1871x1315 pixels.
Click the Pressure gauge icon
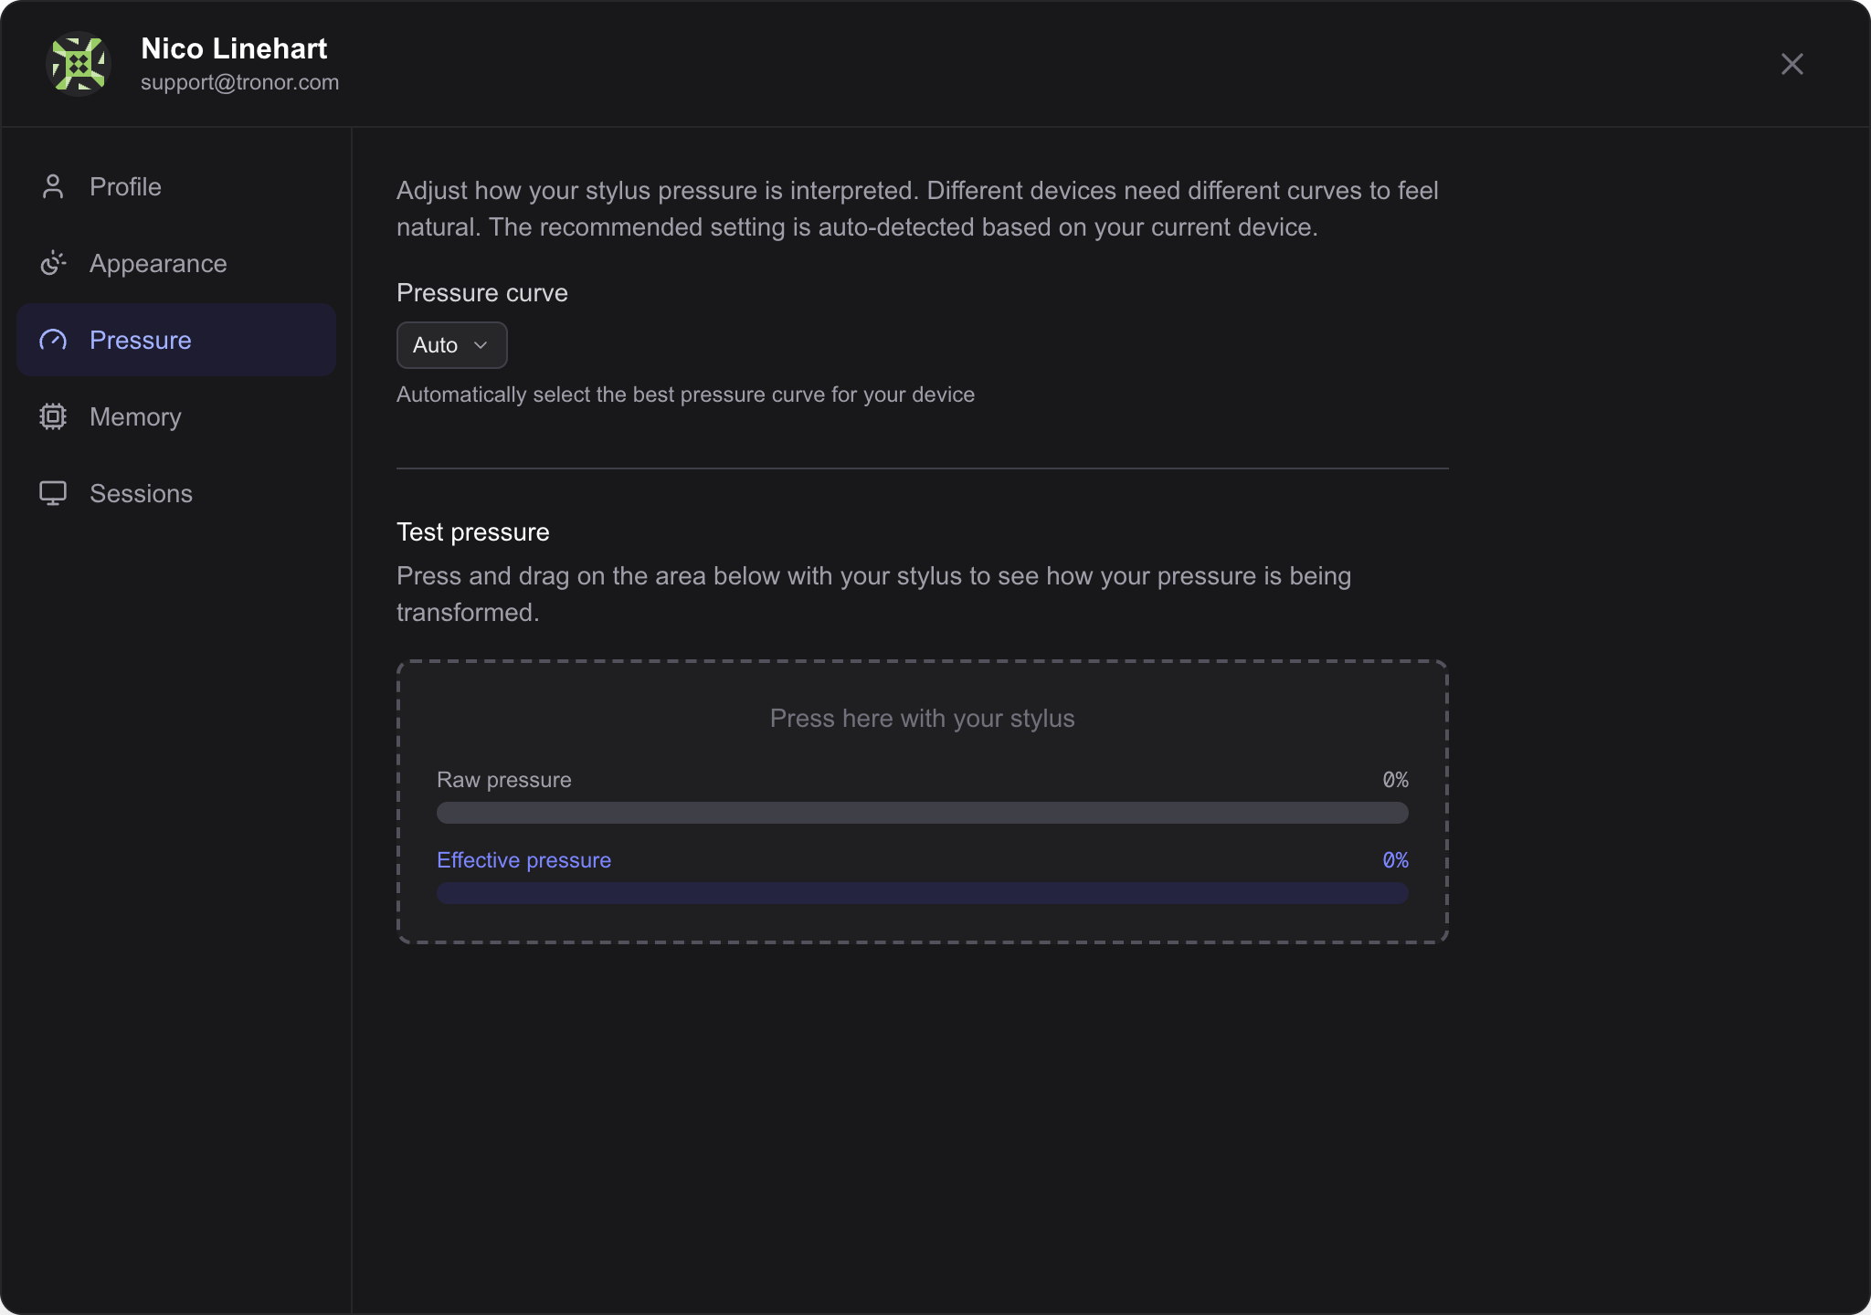click(x=53, y=340)
